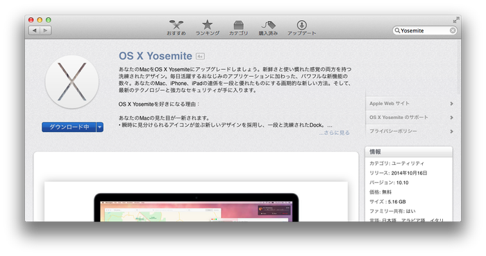Click the OS X Yosemiteを好きになる理由 line
The height and width of the screenshot is (256, 486).
click(x=159, y=104)
